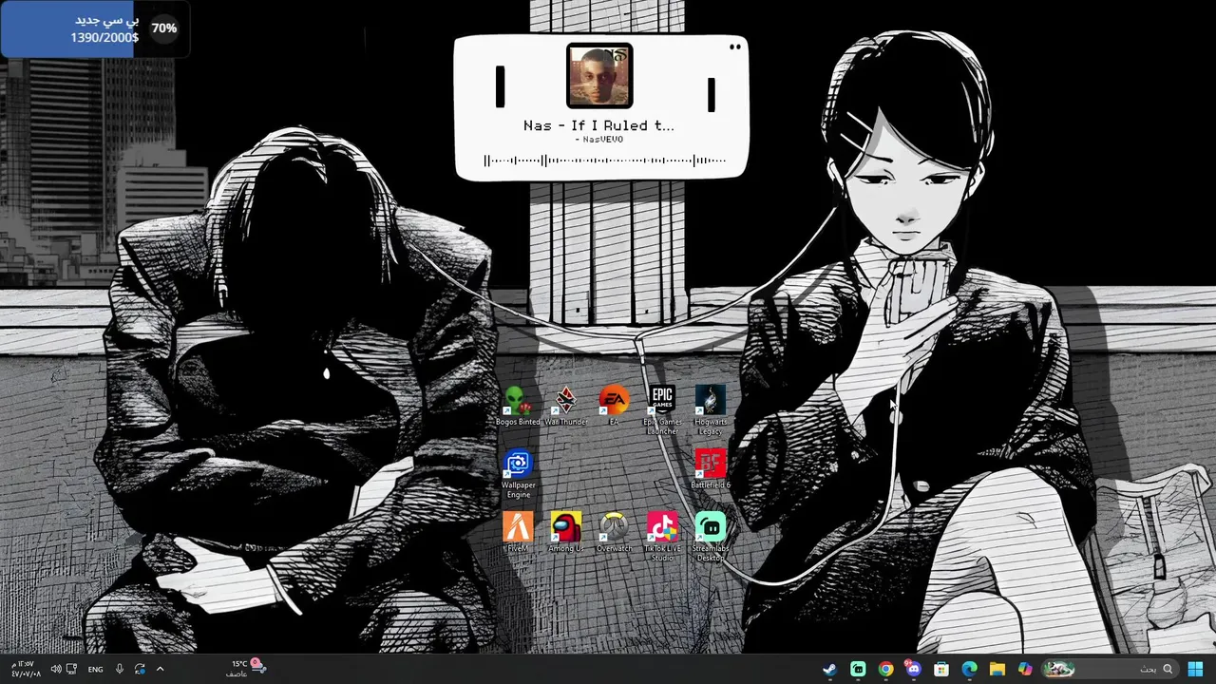Screen dimensions: 1216x684
Task: Select the Overwatch desktop shortcut
Action: (x=614, y=533)
